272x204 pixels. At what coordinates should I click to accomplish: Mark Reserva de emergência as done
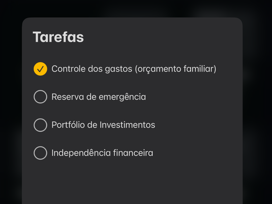(40, 97)
